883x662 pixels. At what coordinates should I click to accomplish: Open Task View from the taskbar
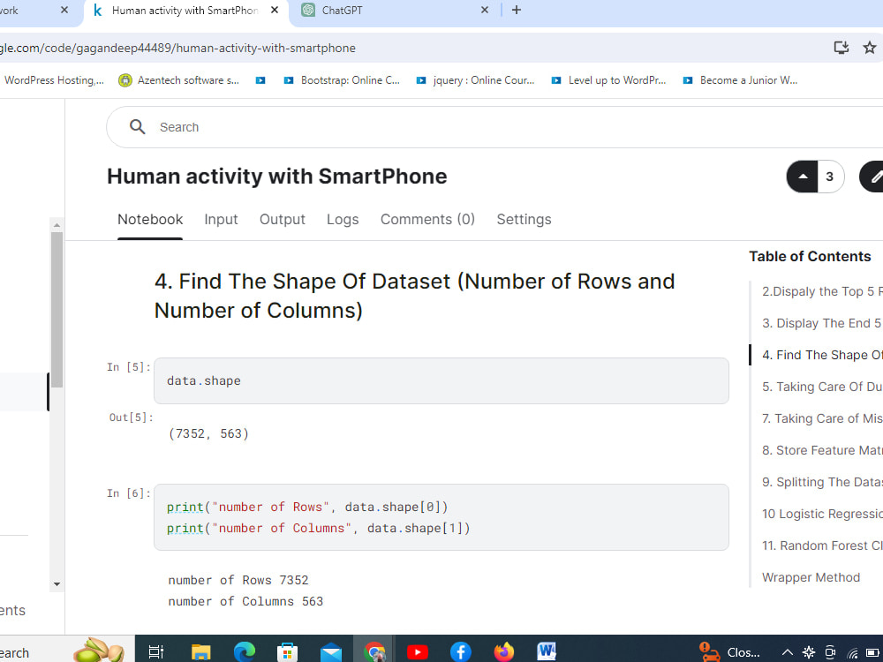click(155, 652)
